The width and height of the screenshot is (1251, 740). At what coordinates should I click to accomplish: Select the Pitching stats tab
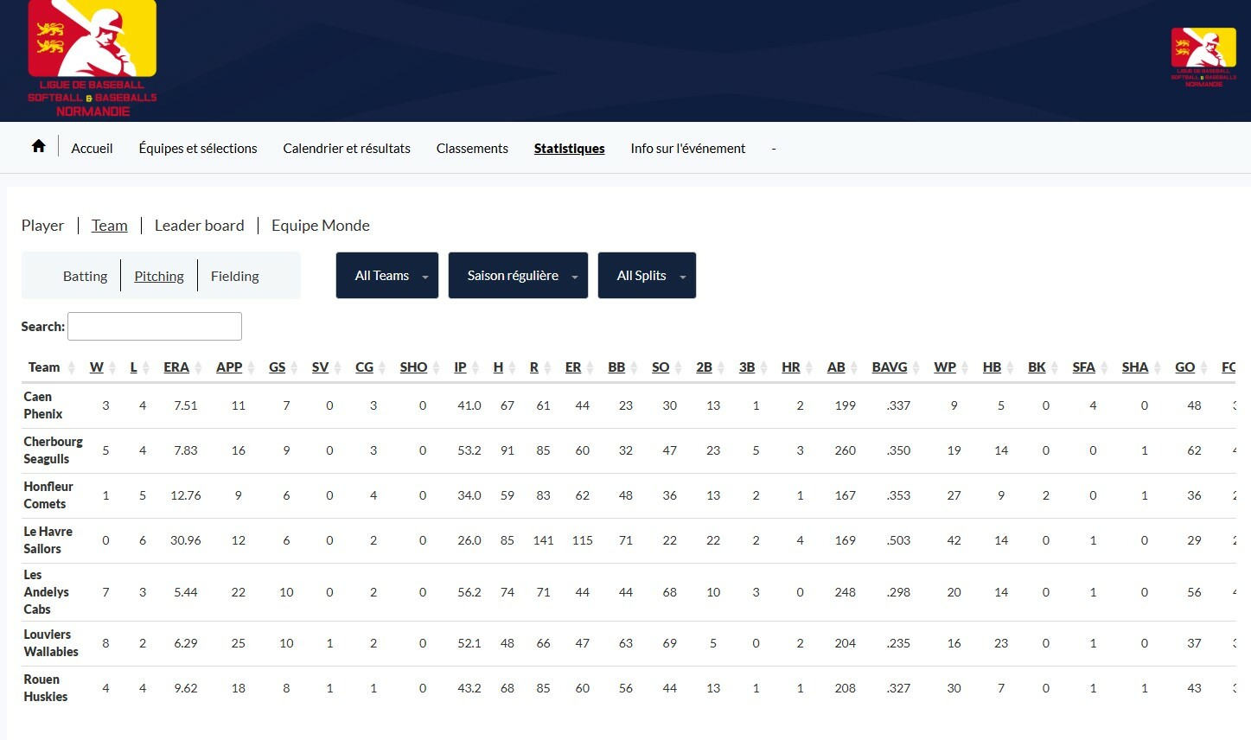(159, 277)
